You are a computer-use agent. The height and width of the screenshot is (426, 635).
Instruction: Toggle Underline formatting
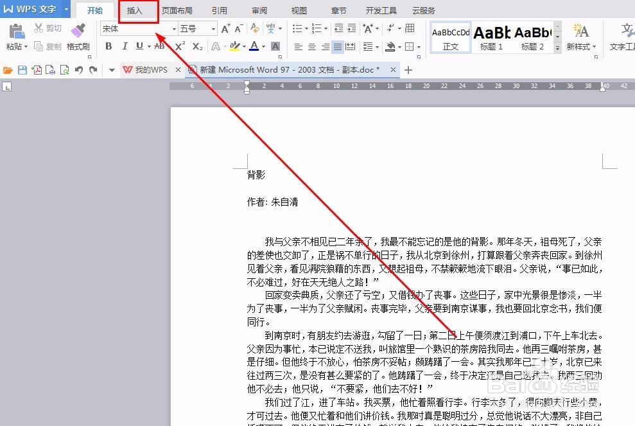click(x=140, y=46)
